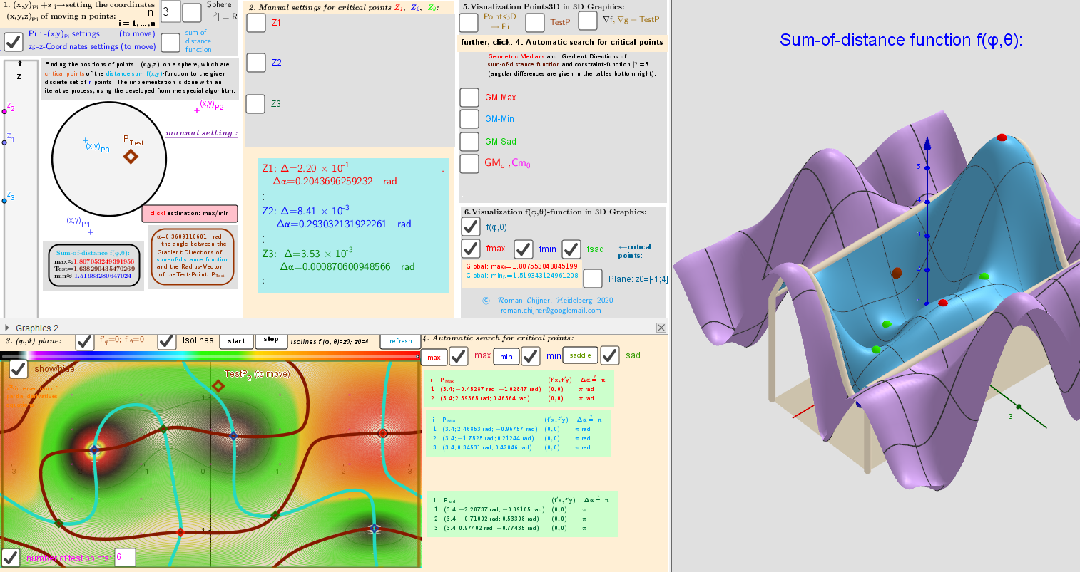
Task: Select green saddle point near phi -0.71
Action: 163,429
